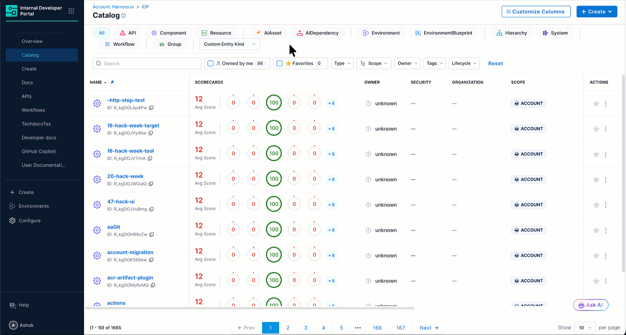Screen dimensions: 626x335
Task: Star the account-migration entity as favorite
Action: point(596,256)
